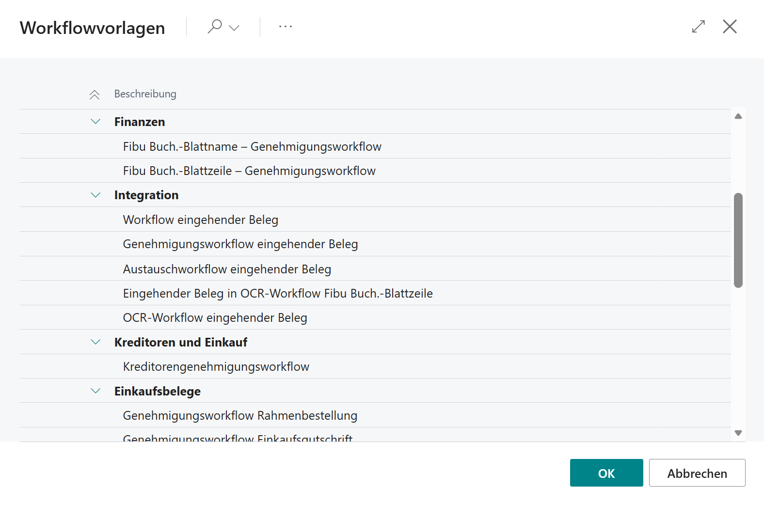Screen dimensions: 764x505
Task: Close the Workflowvorlagen dialog
Action: click(730, 27)
